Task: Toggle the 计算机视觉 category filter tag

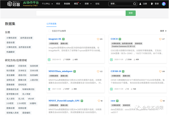Action: coord(12,38)
